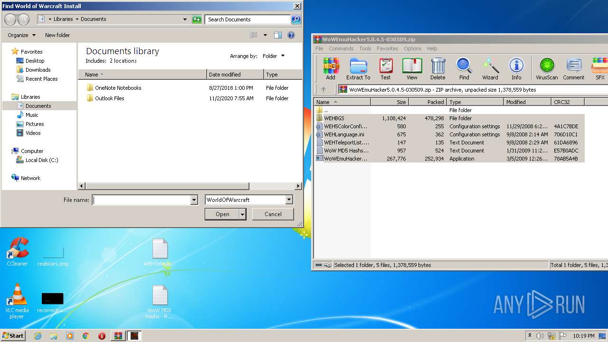
Task: Click the CRC32 column header in WinRAR
Action: [568, 102]
